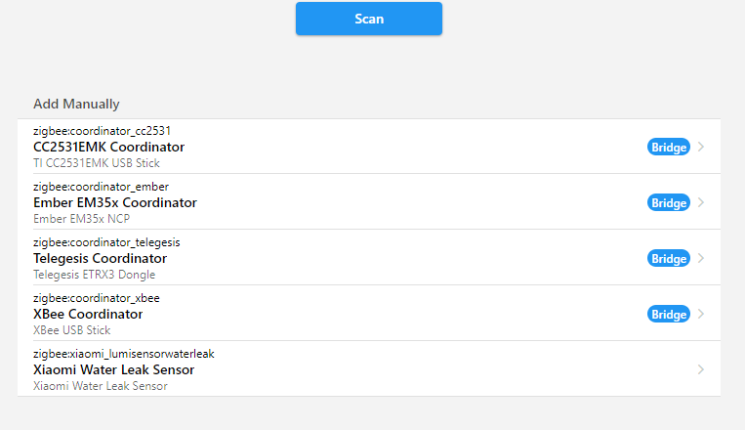Select Xiaomi Water Leak Sensor title

pos(113,370)
